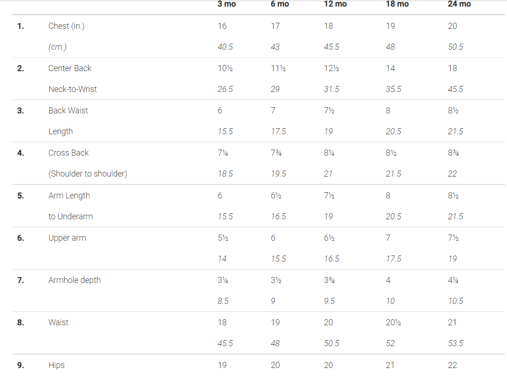Select the 12 mo column header
The image size is (507, 381).
coord(335,4)
